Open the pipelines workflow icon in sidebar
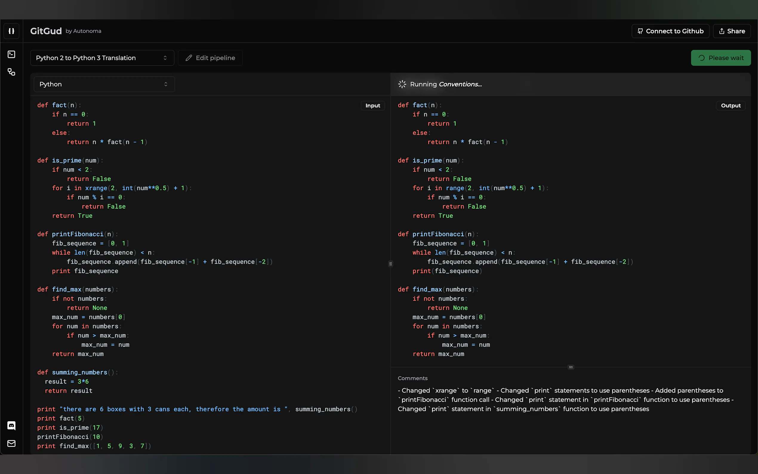The image size is (758, 474). (x=11, y=72)
